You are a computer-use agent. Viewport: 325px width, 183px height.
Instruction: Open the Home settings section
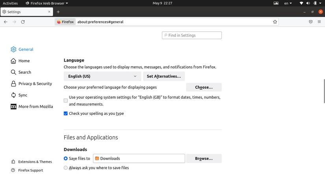(24, 61)
